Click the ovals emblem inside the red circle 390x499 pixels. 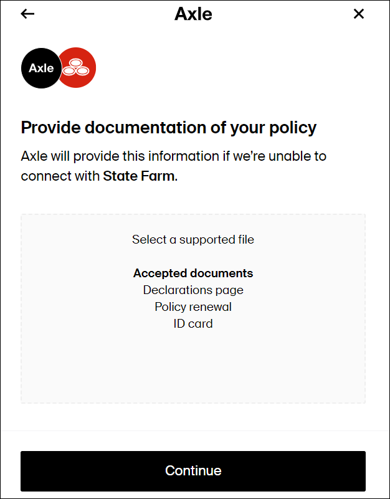tap(76, 67)
